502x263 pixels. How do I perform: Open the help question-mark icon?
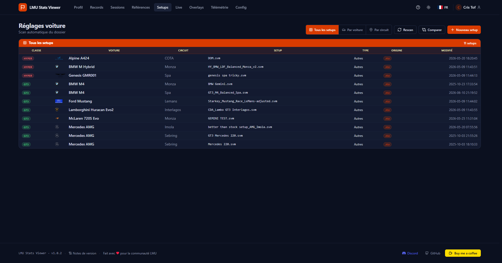pos(418,7)
